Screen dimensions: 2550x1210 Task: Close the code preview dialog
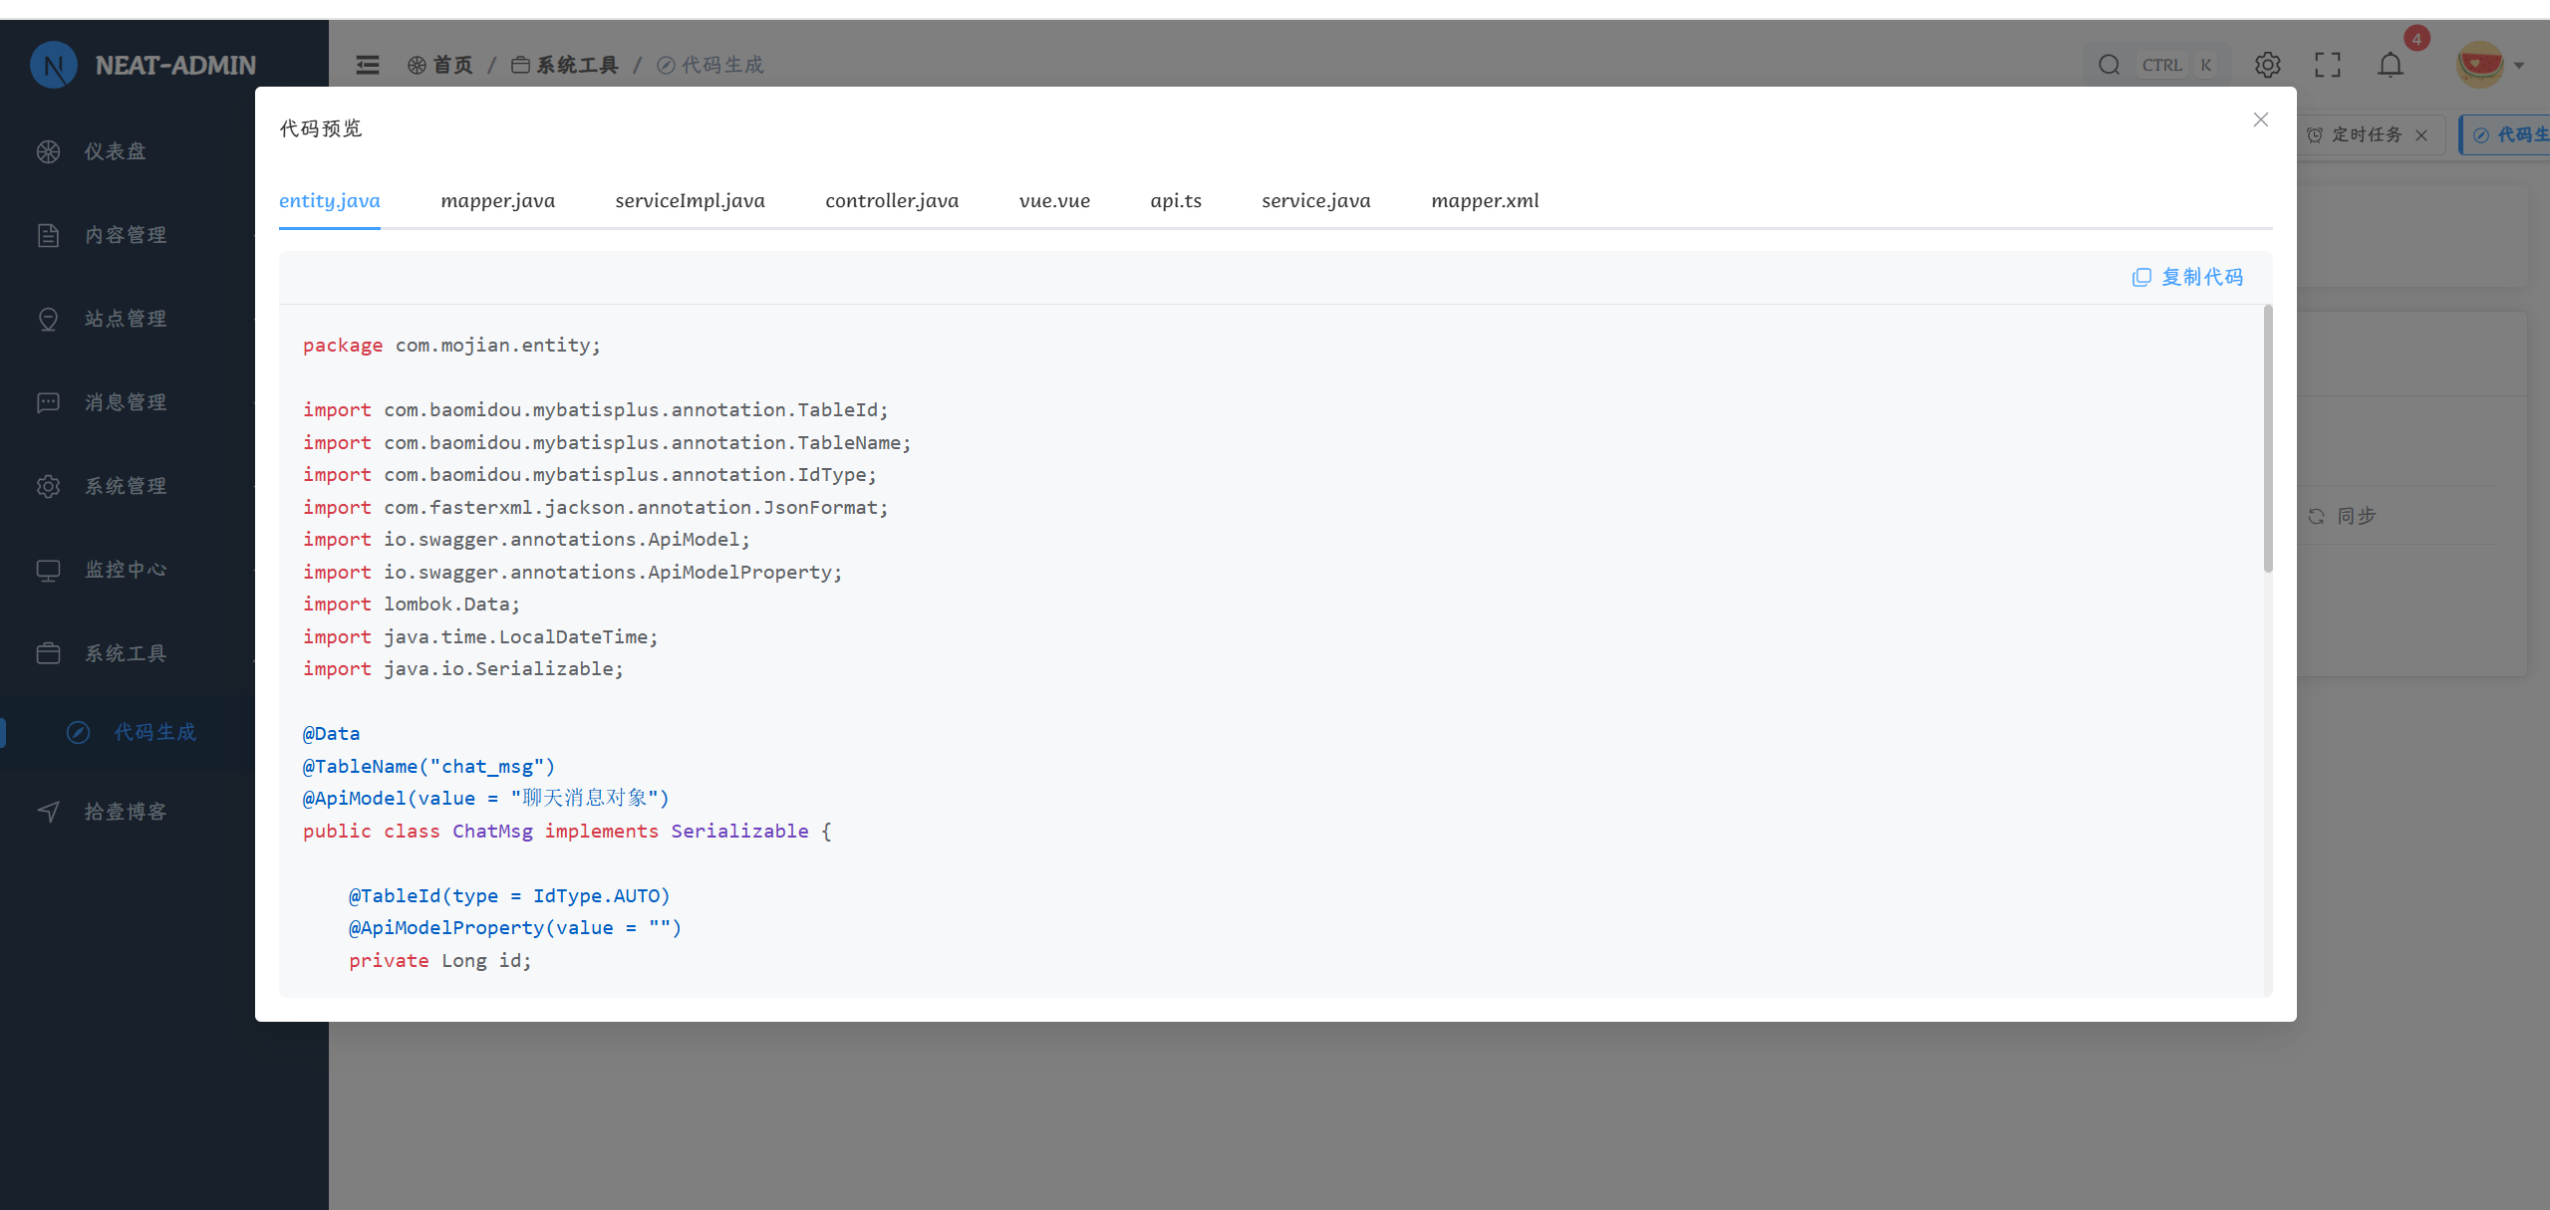pyautogui.click(x=2260, y=120)
